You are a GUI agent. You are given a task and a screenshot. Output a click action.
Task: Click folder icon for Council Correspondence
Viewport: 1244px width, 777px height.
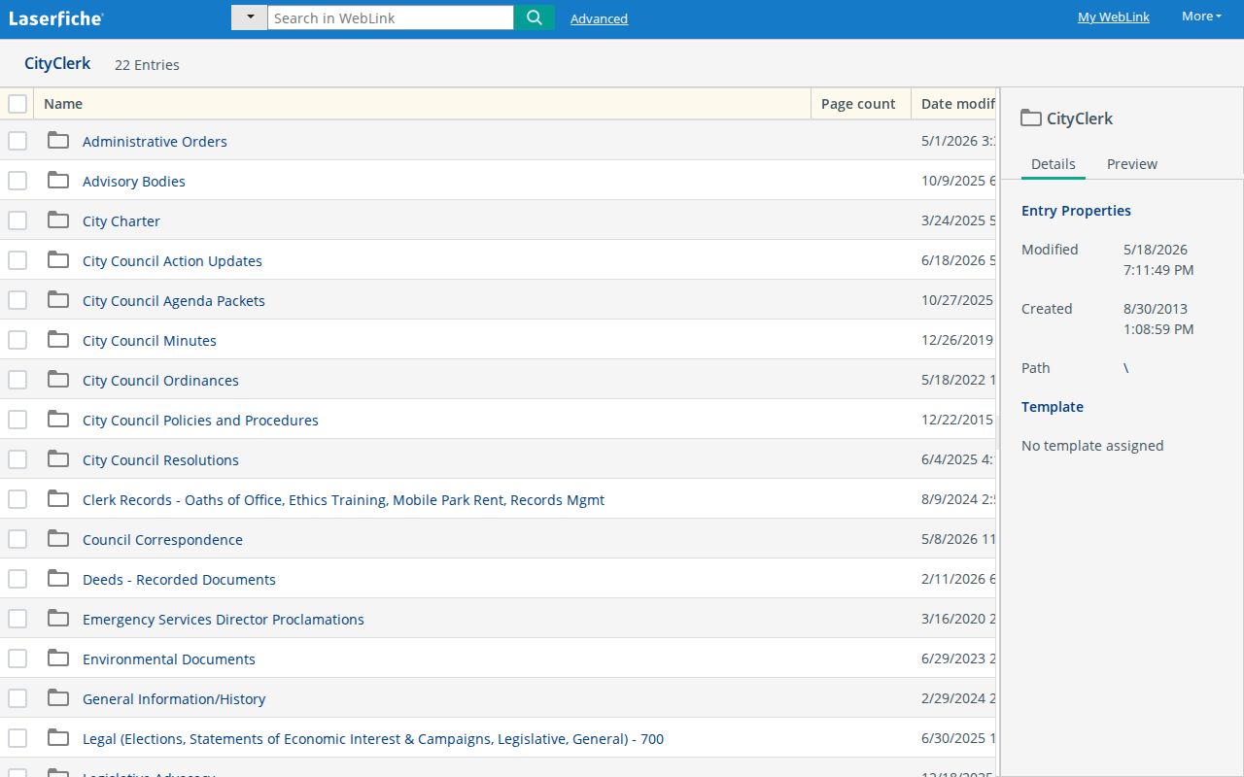click(58, 538)
